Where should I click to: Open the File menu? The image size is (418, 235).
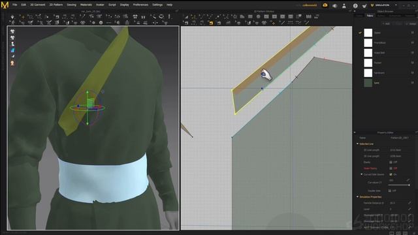point(14,5)
